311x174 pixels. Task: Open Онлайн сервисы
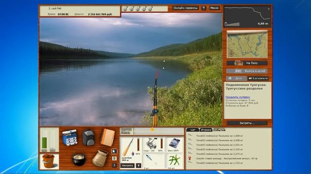tap(186, 8)
